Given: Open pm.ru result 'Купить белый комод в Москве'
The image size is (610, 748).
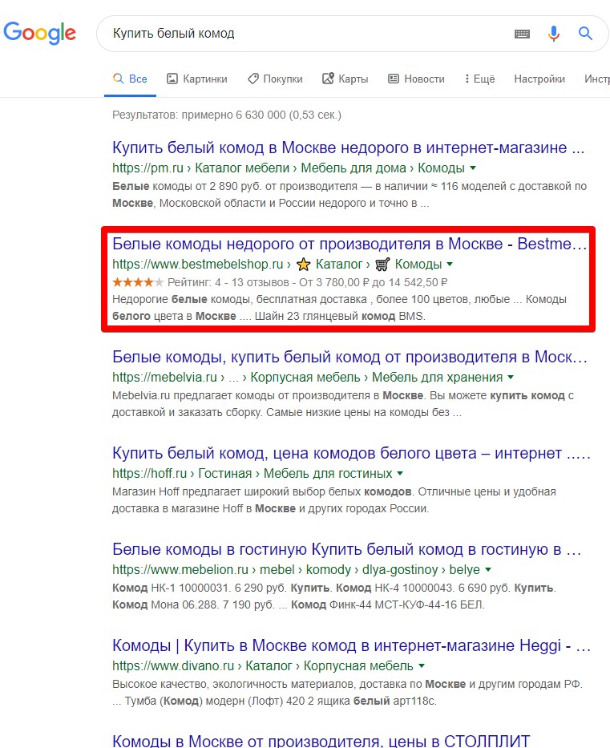Looking at the screenshot, I should point(349,148).
